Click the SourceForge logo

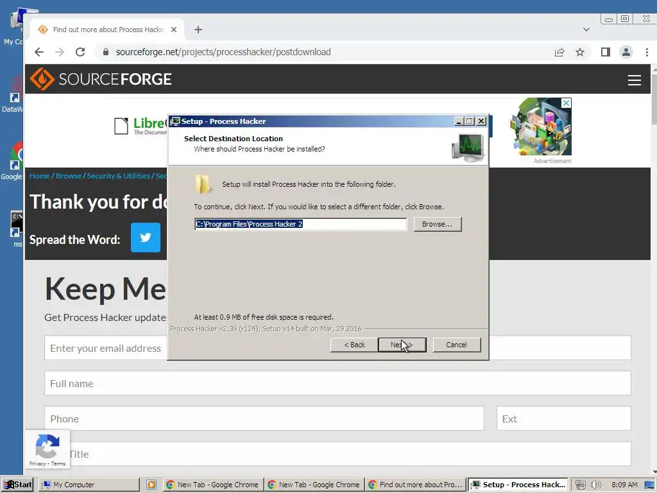coord(101,79)
